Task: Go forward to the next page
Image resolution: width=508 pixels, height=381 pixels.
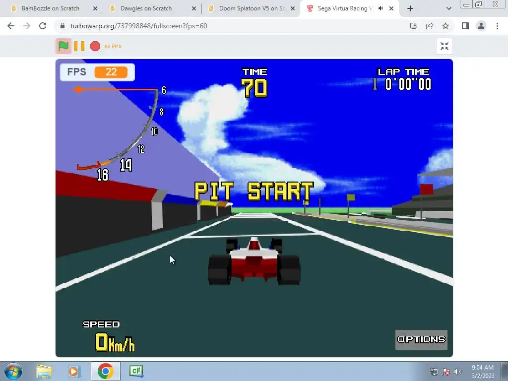Action: pyautogui.click(x=27, y=26)
